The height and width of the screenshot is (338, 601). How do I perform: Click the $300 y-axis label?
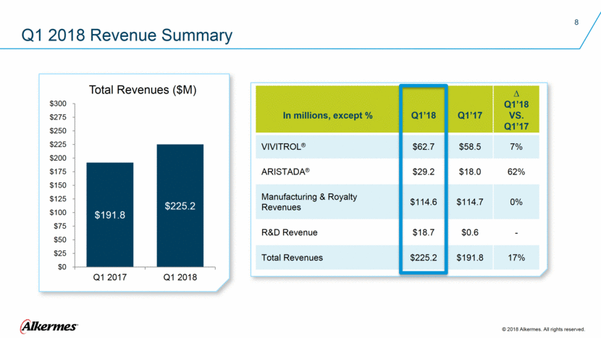[x=58, y=103]
